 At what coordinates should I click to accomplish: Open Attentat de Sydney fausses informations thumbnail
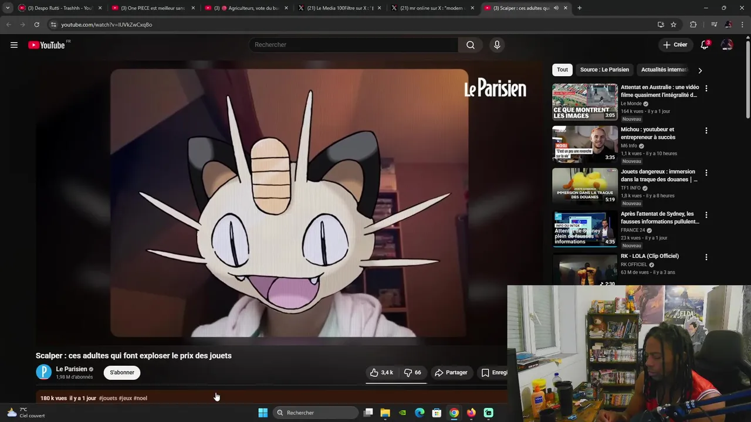coord(585,229)
